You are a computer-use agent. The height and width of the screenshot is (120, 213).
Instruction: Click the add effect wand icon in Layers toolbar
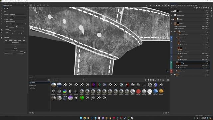pos(194,8)
